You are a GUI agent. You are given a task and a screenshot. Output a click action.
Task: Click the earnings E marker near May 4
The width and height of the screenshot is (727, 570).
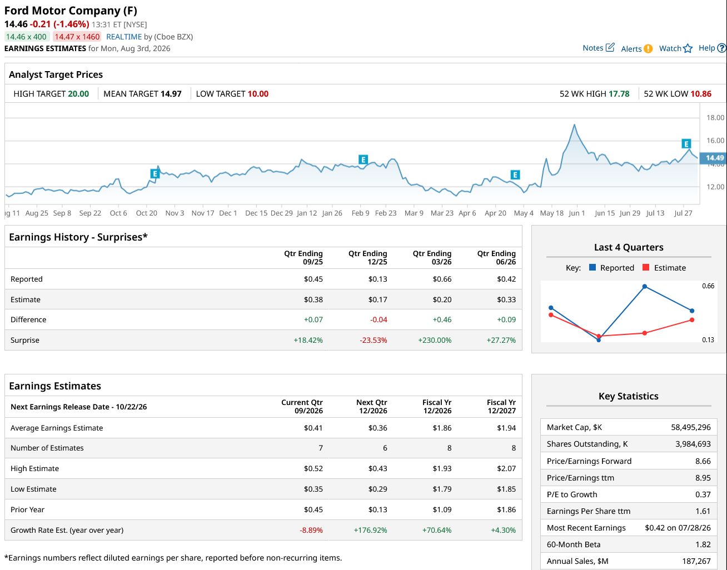pos(515,175)
